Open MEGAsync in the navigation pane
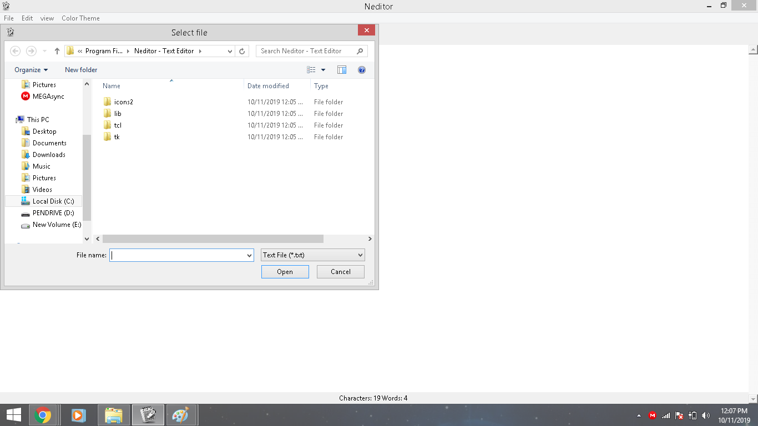The width and height of the screenshot is (758, 426). (43, 97)
